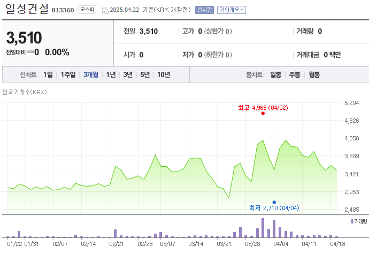
Task: Click the 한국거래소(KRX) label
Action: pyautogui.click(x=25, y=92)
